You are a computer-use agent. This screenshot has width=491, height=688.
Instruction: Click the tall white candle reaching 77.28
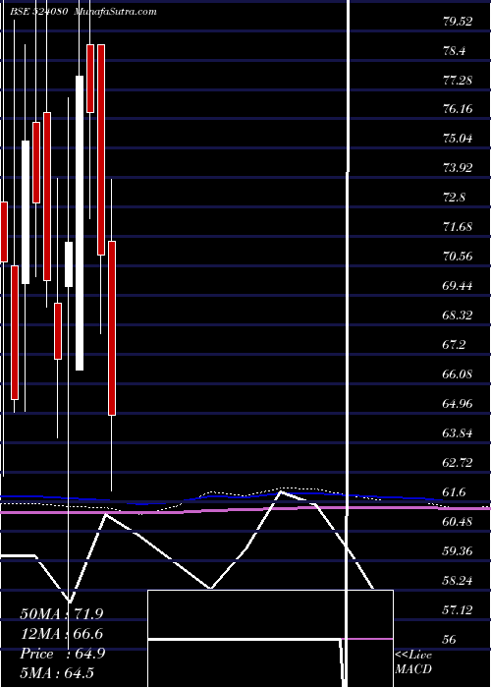[80, 223]
